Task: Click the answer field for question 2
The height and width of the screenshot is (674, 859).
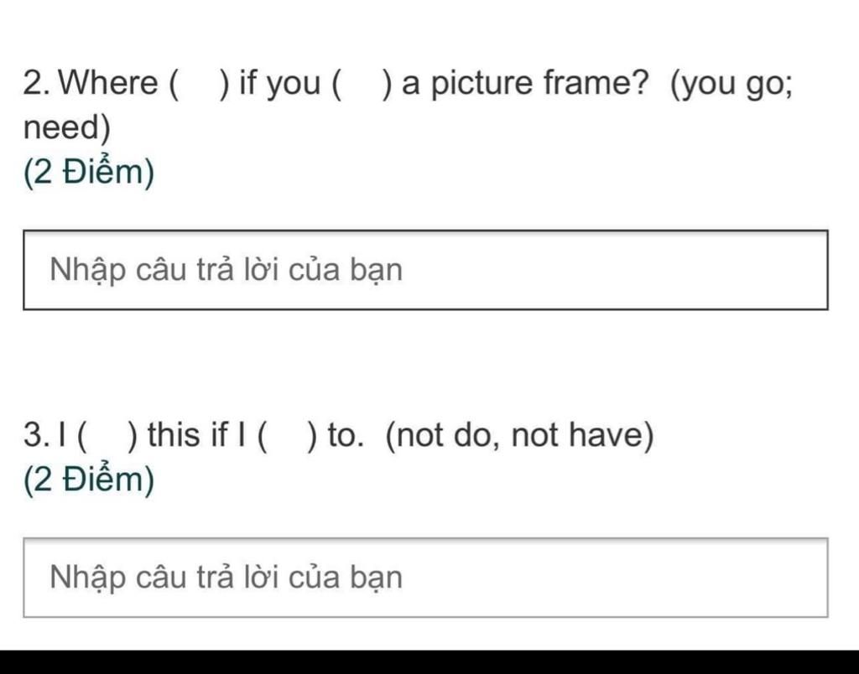Action: 425,270
